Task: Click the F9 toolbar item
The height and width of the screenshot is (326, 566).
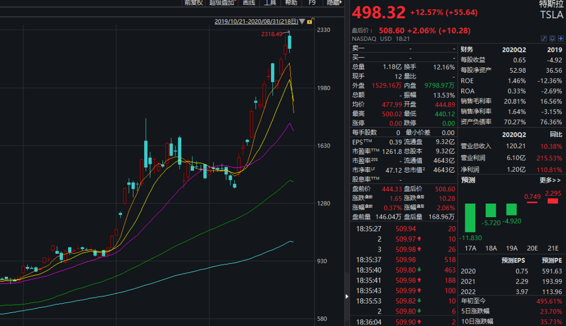Action: (x=312, y=3)
